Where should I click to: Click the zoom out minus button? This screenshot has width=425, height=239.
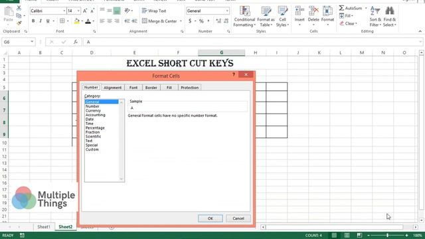click(369, 235)
